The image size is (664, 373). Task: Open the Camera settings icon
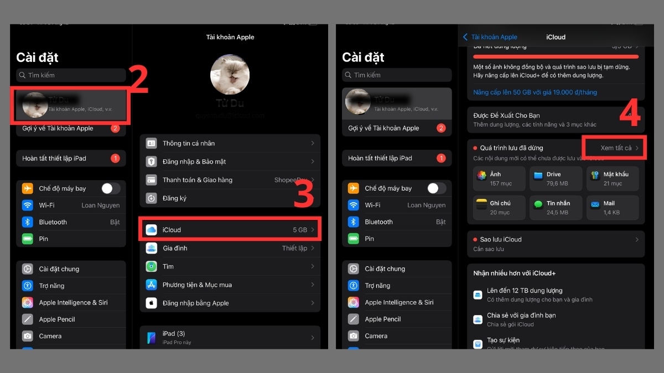(x=29, y=335)
